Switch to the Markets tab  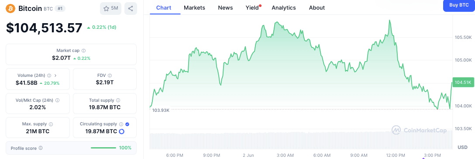click(194, 8)
